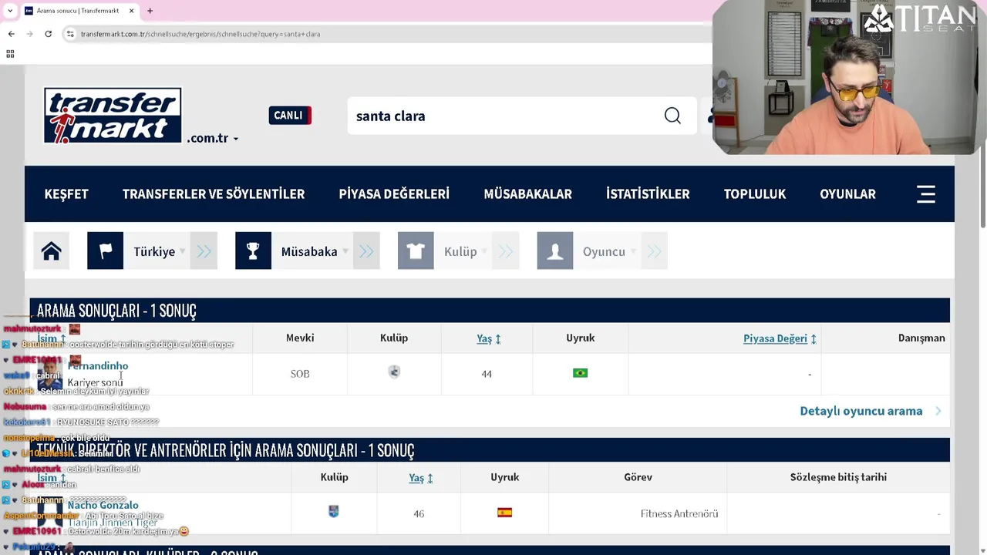Click the Danışman column header
987x555 pixels.
click(x=921, y=338)
